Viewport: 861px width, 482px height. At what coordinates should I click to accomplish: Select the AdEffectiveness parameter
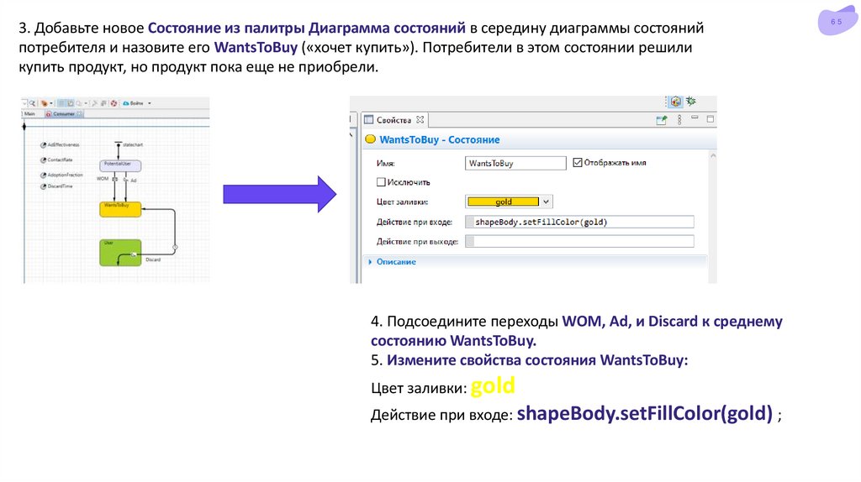60,144
